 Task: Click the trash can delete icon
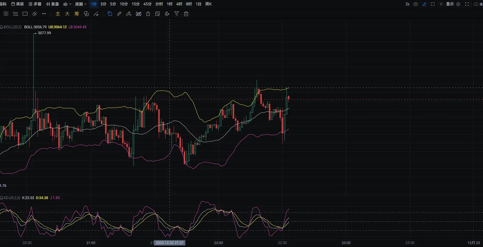coord(186,14)
